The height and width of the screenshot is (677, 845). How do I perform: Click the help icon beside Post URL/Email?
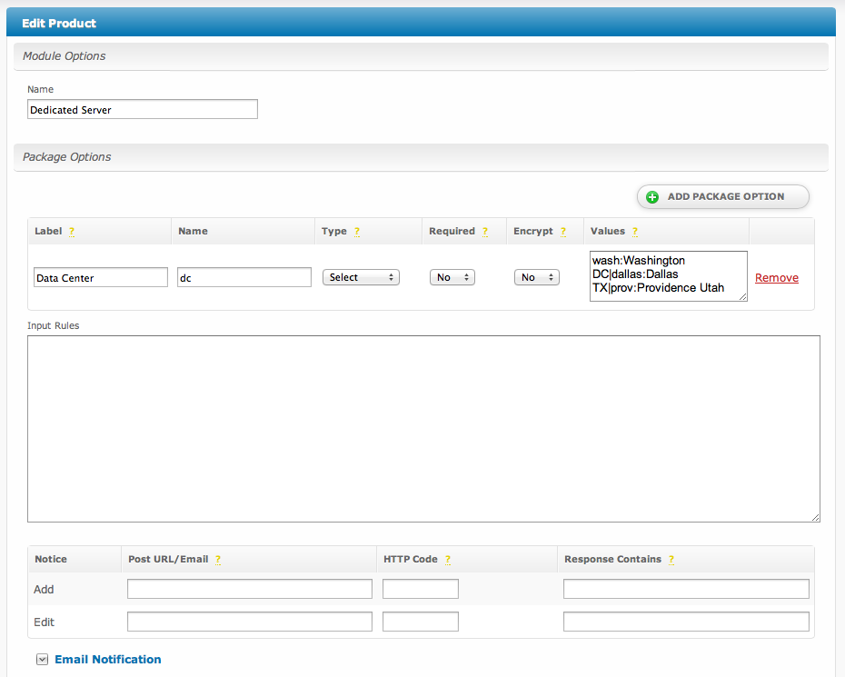pos(218,560)
